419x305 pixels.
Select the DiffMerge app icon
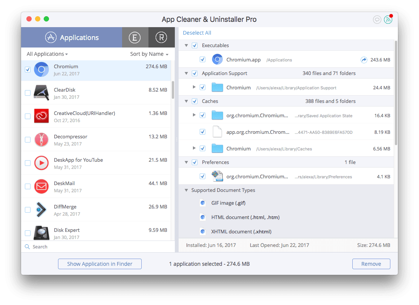coord(41,210)
